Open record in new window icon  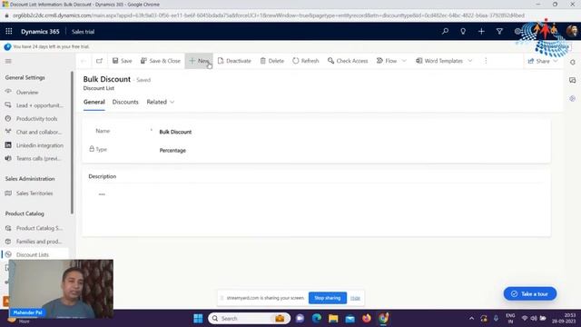point(99,61)
